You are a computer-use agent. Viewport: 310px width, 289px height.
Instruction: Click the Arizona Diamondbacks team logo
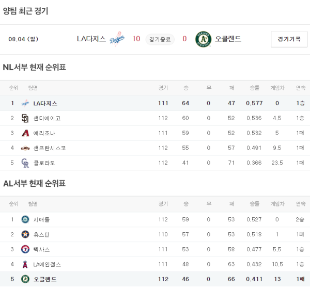[25, 133]
